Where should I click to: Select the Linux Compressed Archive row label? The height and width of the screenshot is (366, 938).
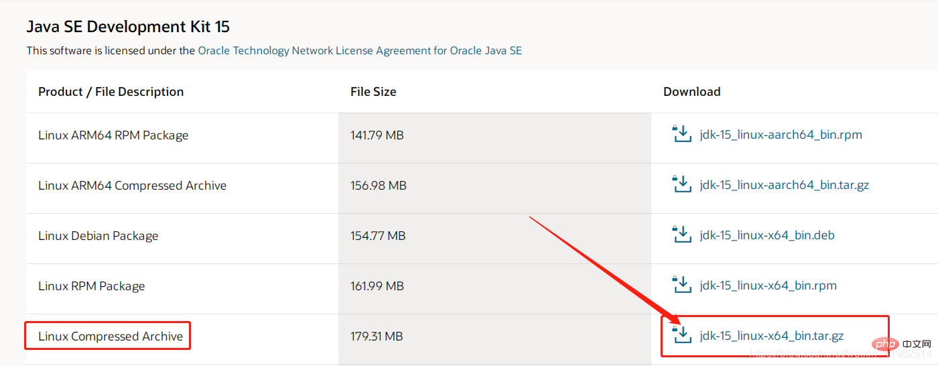point(111,336)
